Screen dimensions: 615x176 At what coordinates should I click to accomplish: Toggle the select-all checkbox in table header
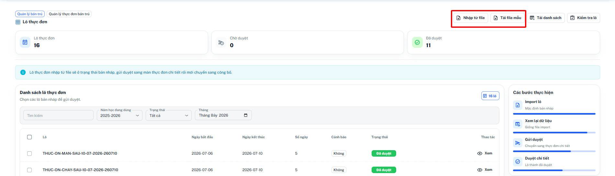point(29,137)
